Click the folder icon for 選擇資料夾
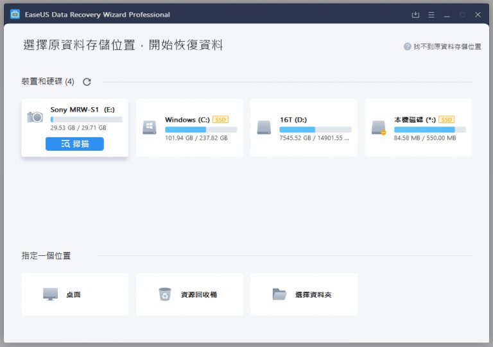This screenshot has height=347, width=493. coord(279,294)
